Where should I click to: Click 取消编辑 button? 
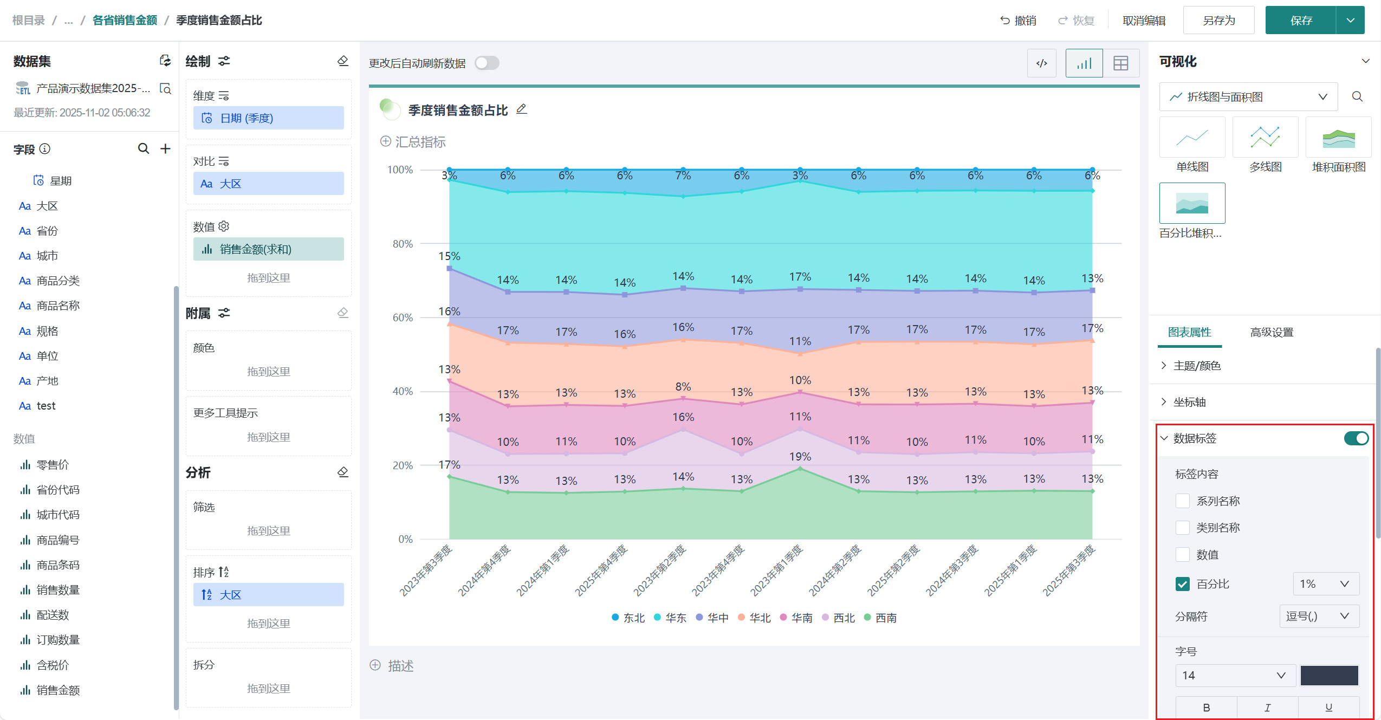1144,21
